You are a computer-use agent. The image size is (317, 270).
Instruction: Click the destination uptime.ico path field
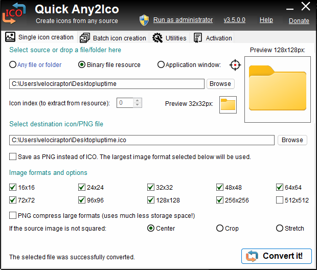point(142,140)
